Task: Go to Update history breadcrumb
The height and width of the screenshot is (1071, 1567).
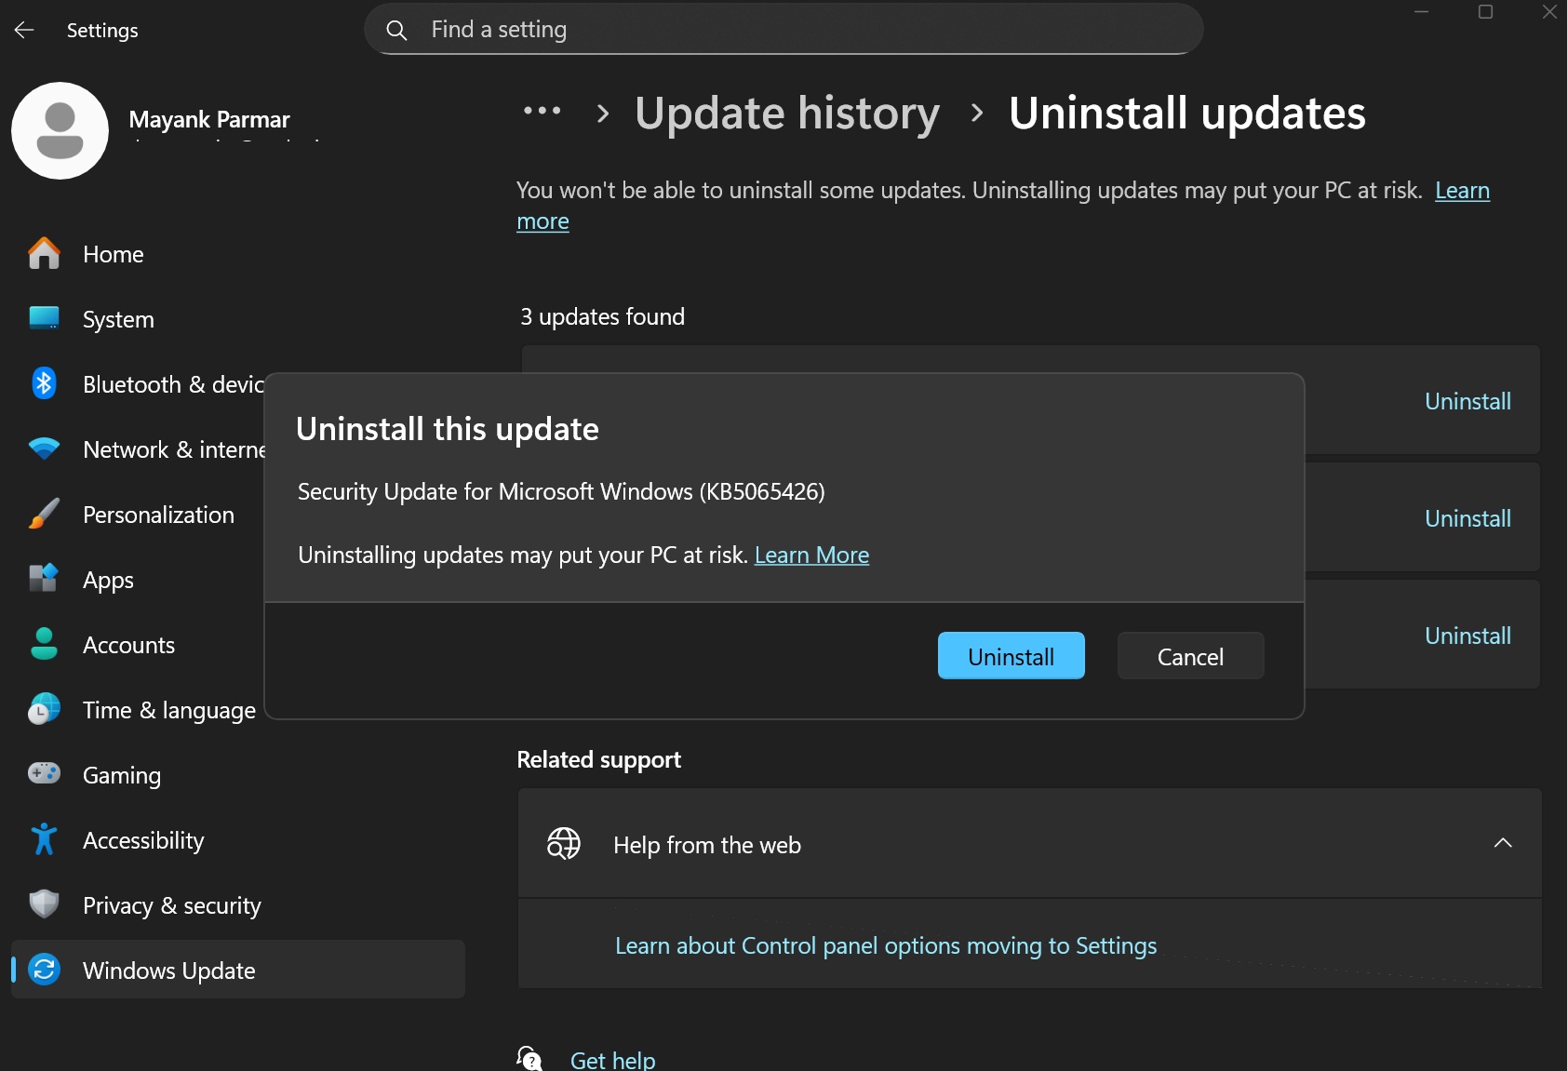Action: click(786, 114)
